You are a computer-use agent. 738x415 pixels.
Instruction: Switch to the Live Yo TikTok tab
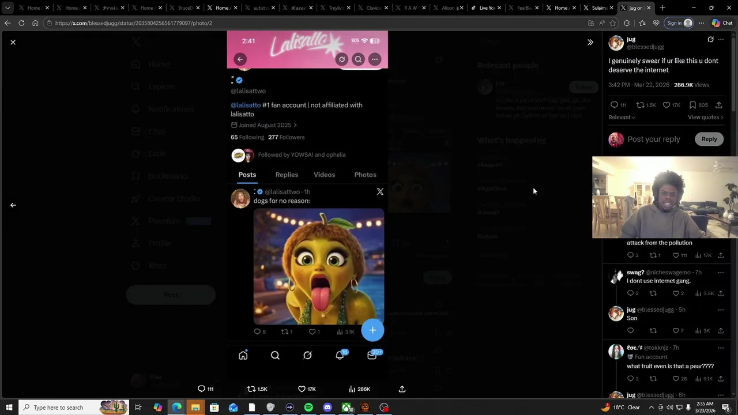coord(486,8)
